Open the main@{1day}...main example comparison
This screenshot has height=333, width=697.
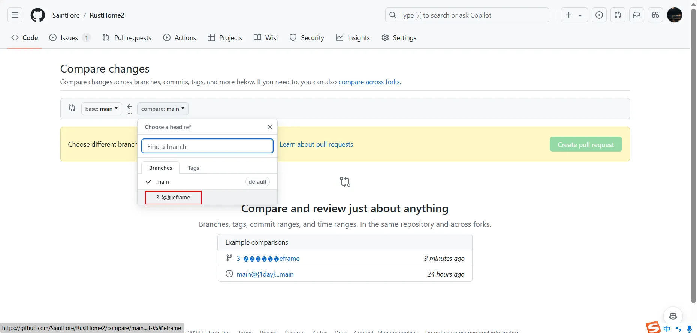point(265,274)
